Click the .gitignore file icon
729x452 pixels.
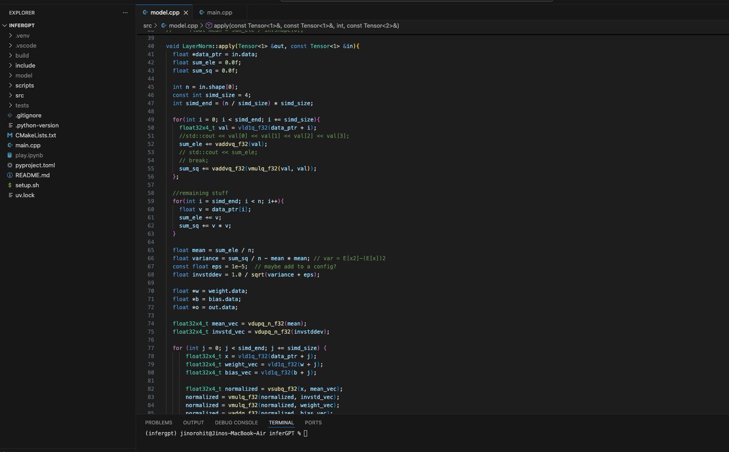[x=10, y=115]
